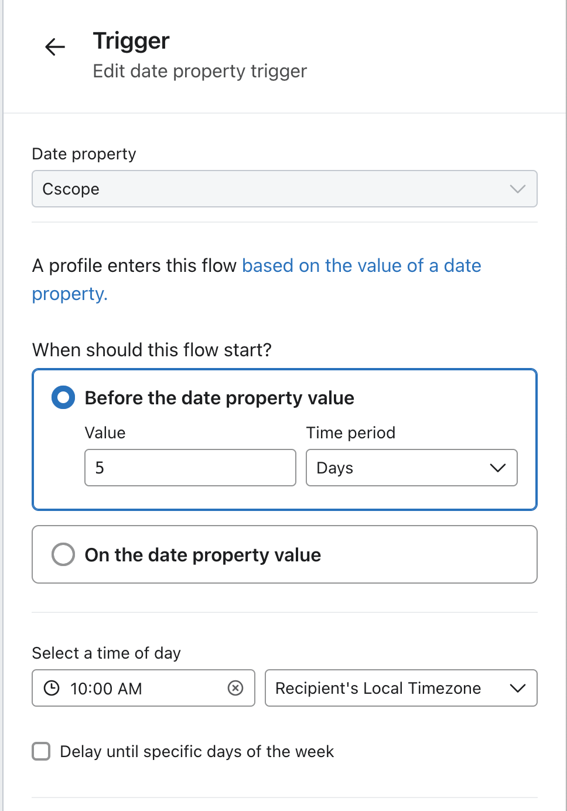Image resolution: width=567 pixels, height=811 pixels.
Task: Click the Before the date property value label
Action: (220, 398)
